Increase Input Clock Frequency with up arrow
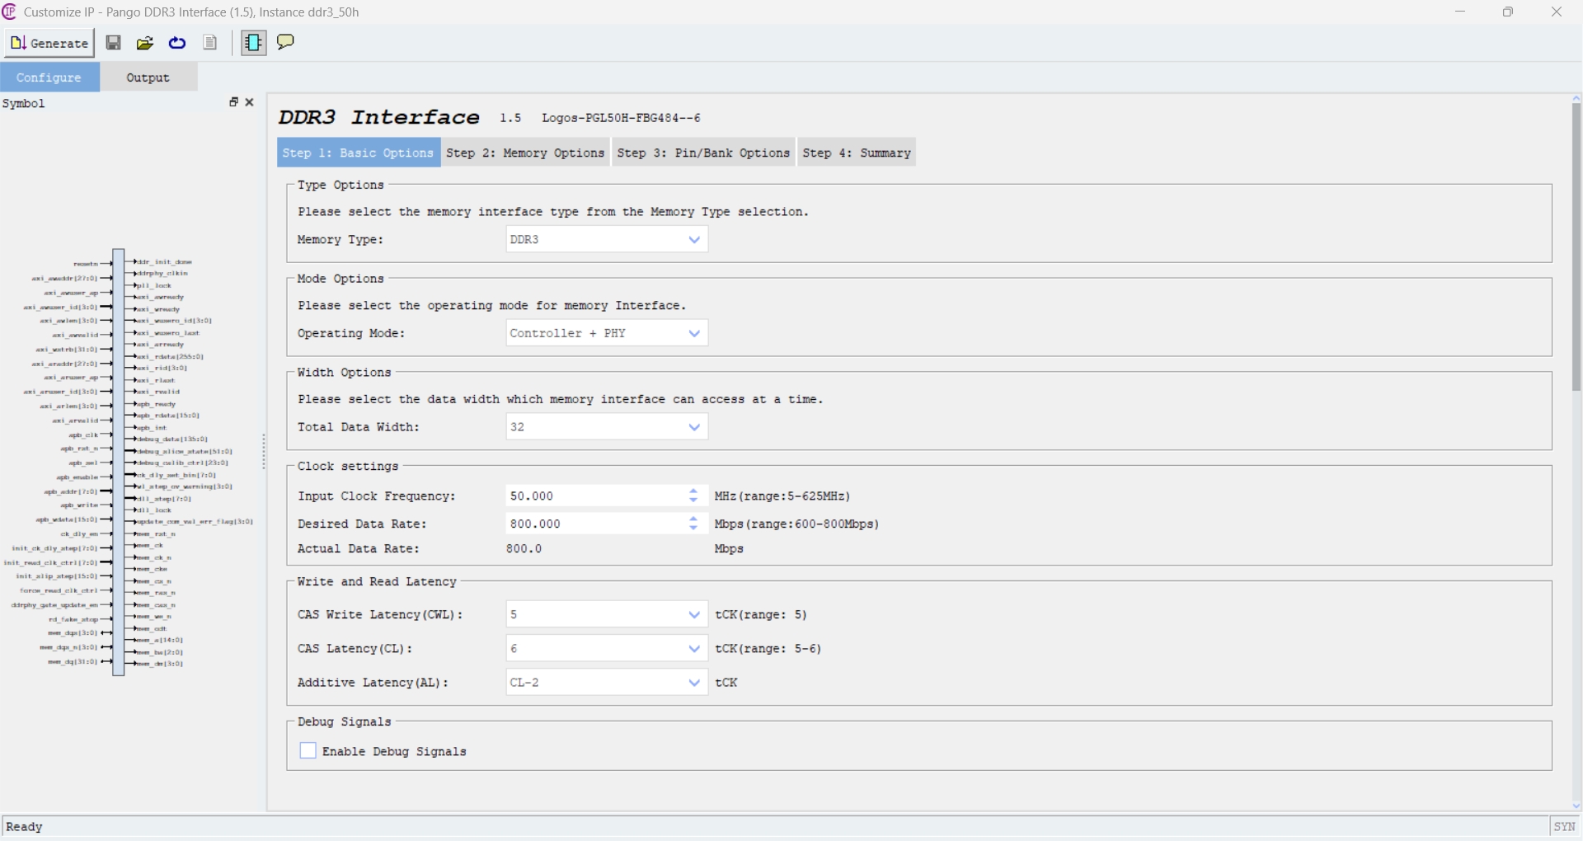Screen dimensions: 1583x841 [693, 491]
